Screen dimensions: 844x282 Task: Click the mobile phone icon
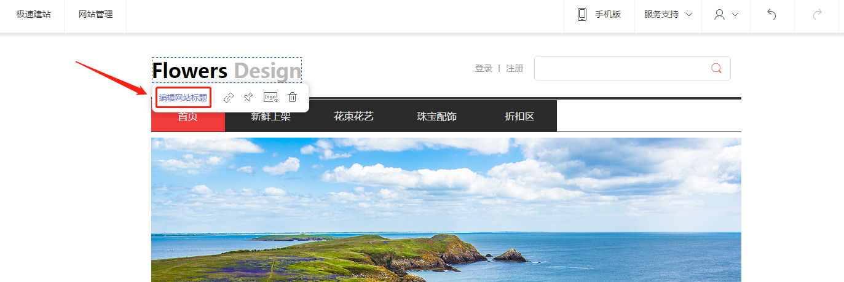tap(582, 14)
